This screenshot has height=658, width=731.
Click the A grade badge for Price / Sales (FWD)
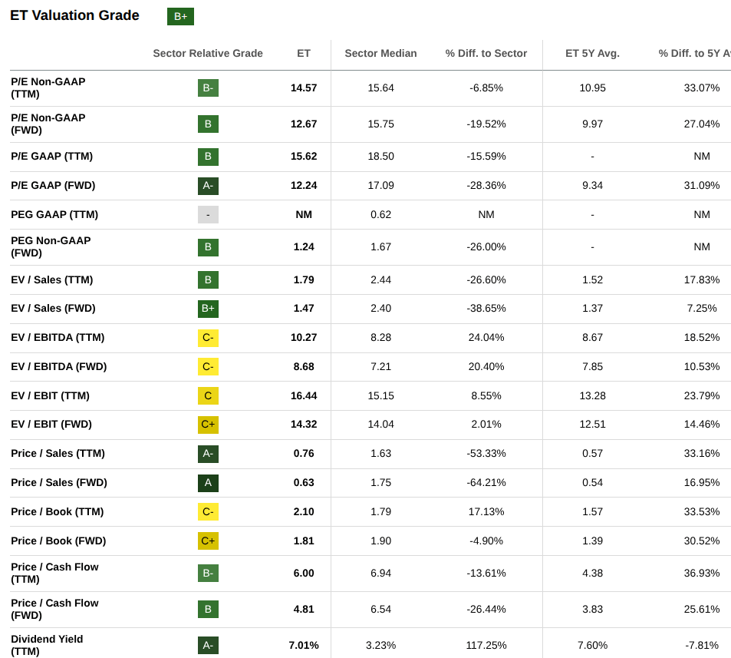pos(208,482)
